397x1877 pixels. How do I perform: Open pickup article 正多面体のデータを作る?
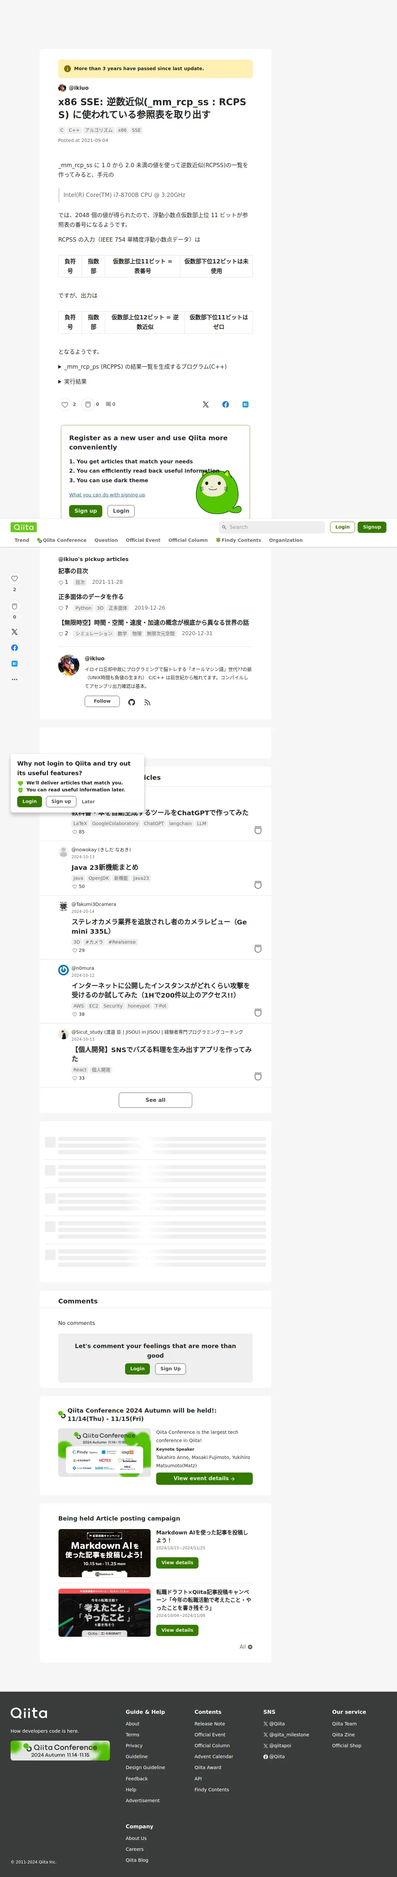(91, 597)
